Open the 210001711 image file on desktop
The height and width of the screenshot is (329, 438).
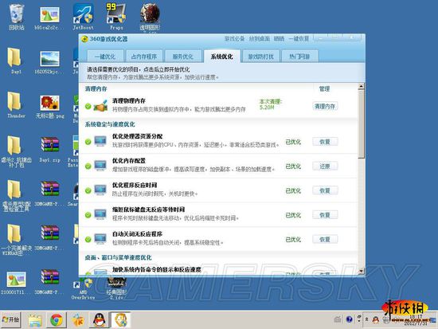pyautogui.click(x=16, y=282)
